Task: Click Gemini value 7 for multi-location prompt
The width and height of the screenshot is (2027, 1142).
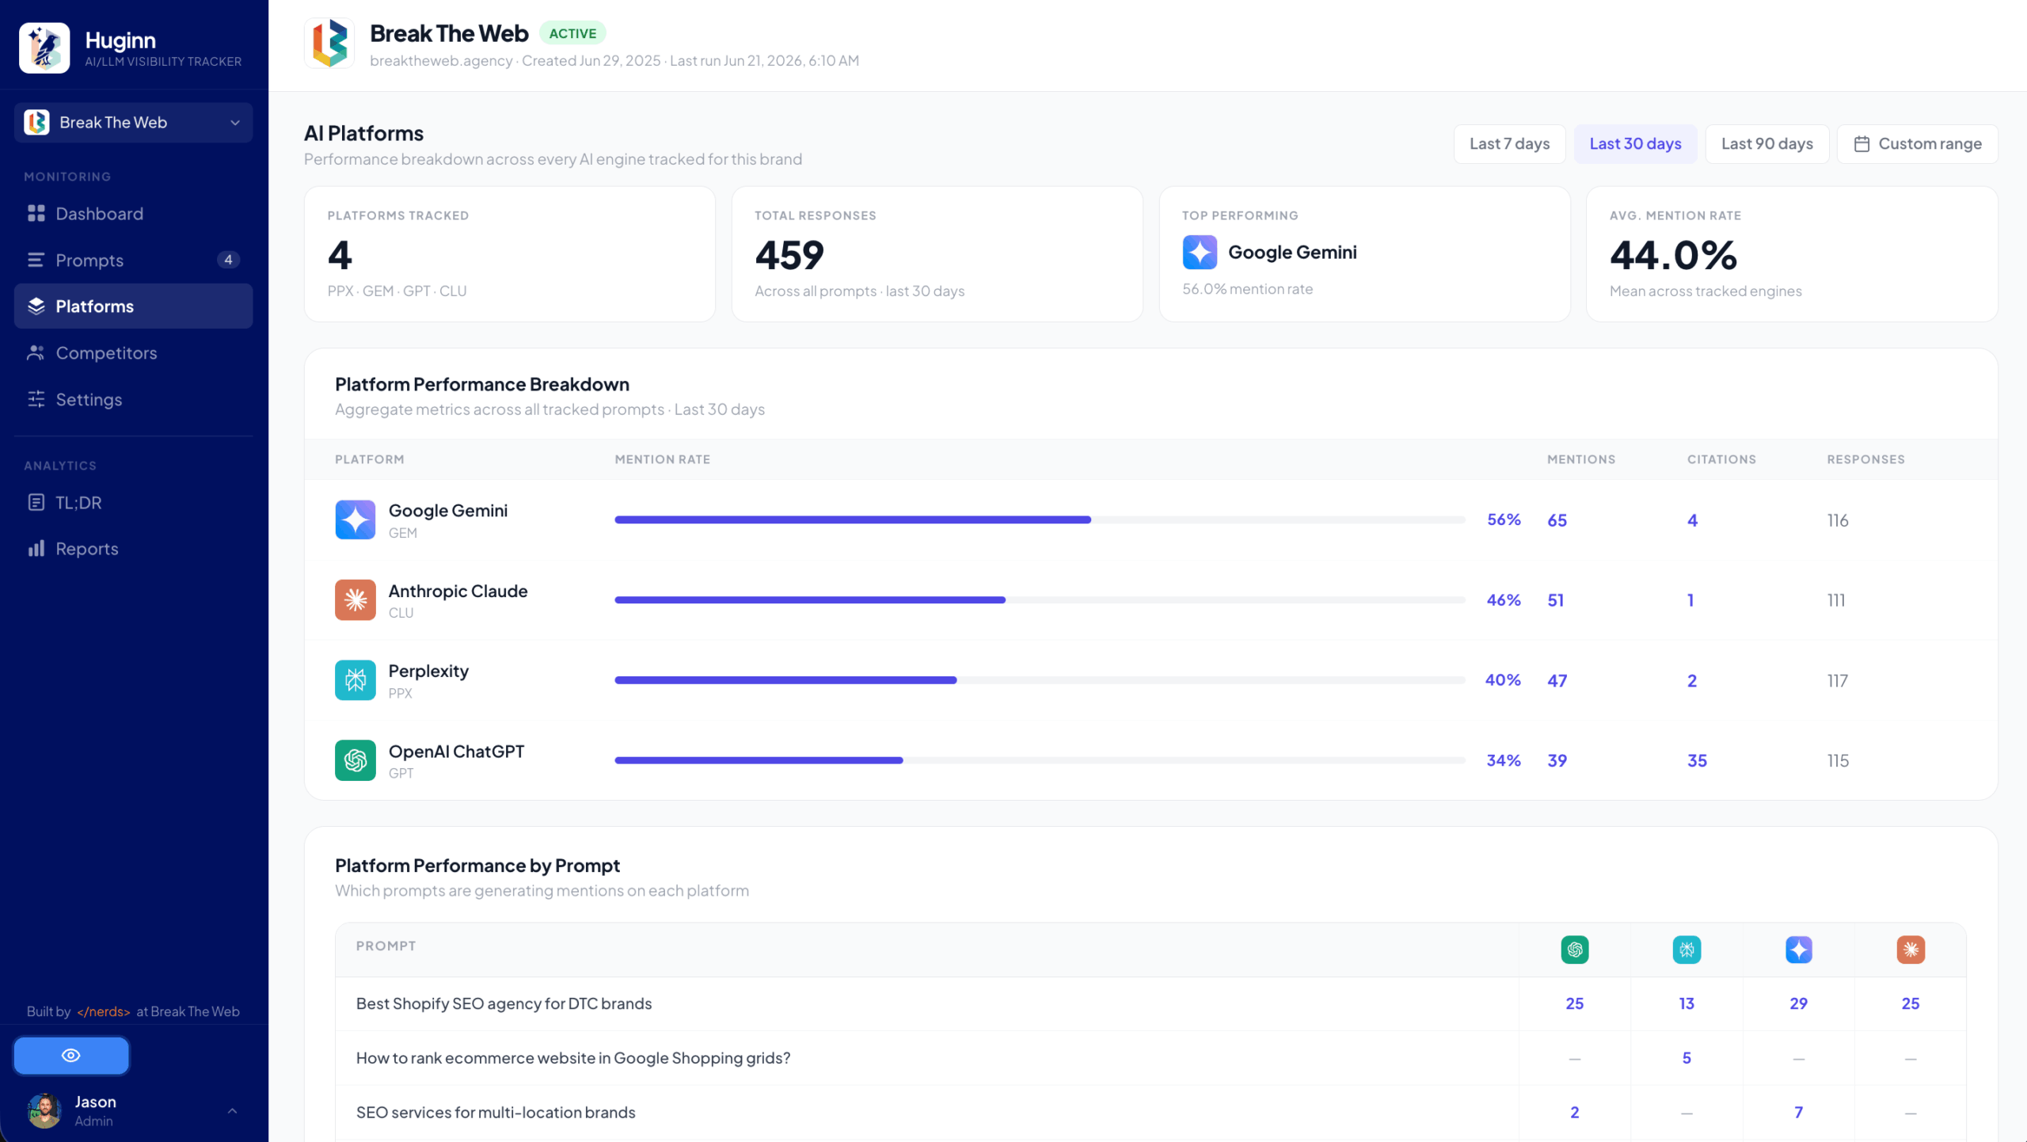Action: (1798, 1113)
